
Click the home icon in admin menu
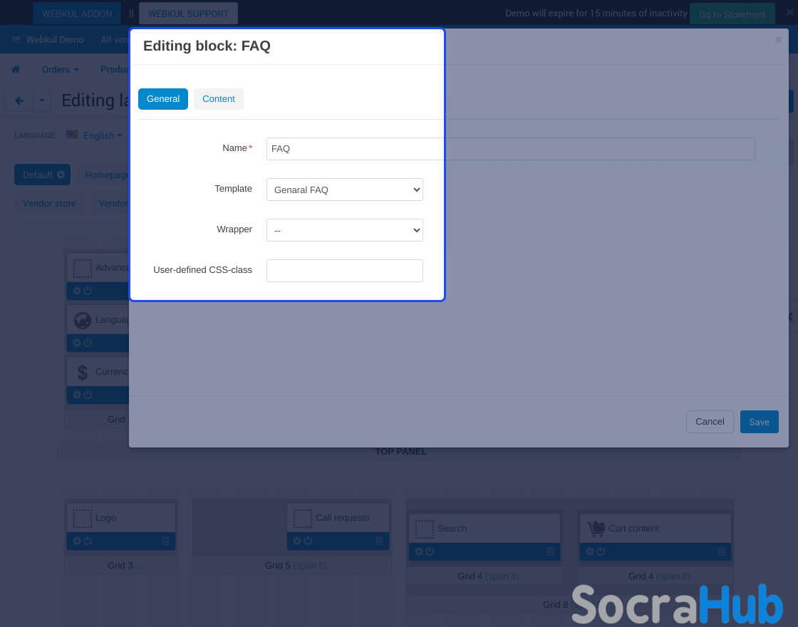(x=16, y=69)
